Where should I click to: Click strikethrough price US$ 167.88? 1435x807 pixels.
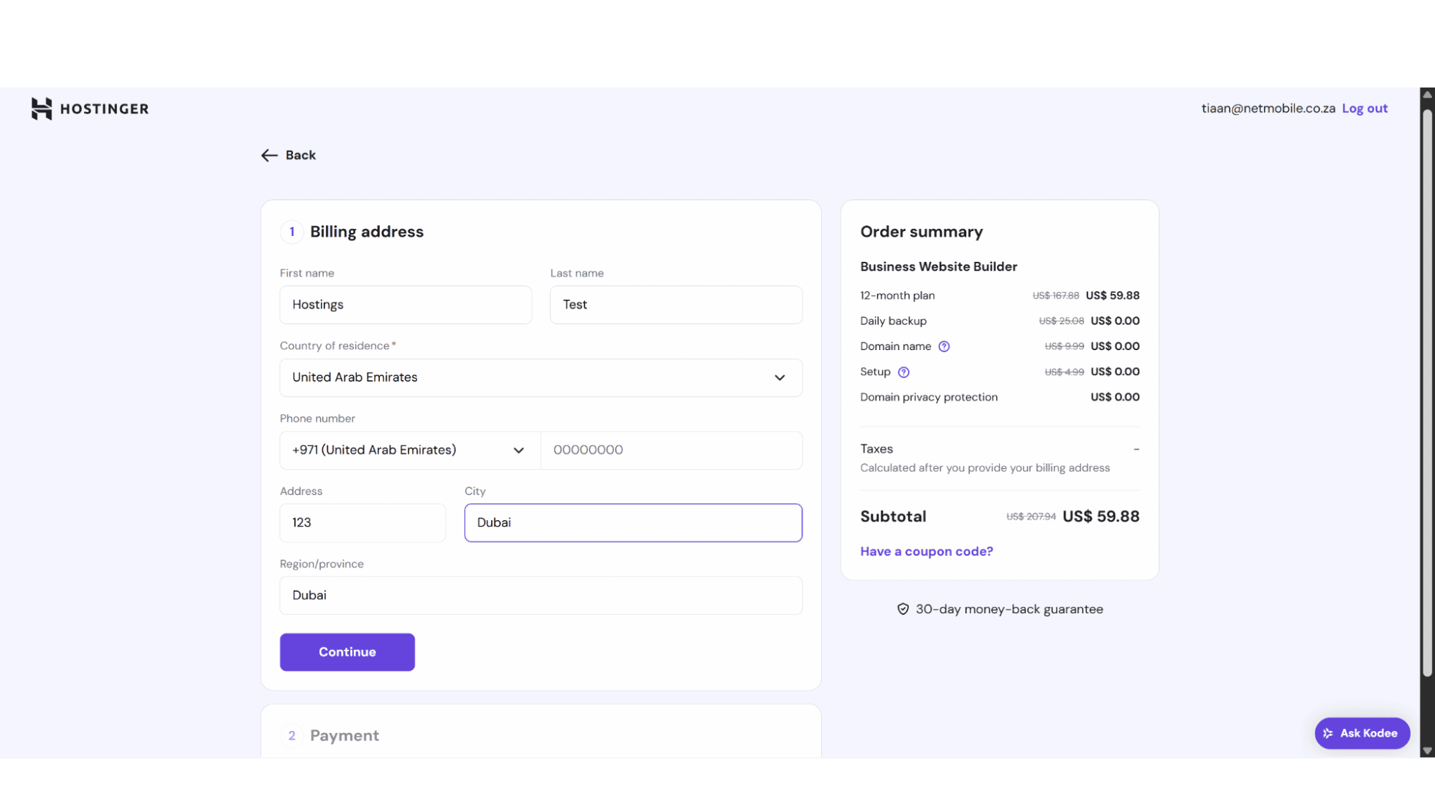(1055, 296)
